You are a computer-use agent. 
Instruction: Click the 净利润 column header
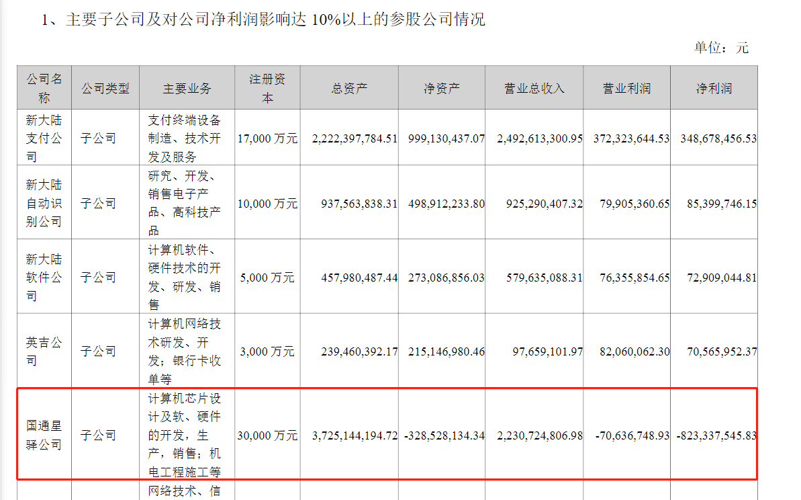pos(714,87)
